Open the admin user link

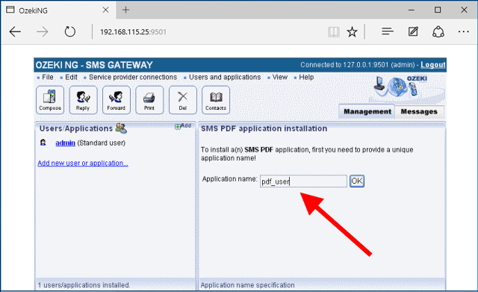[x=65, y=143]
